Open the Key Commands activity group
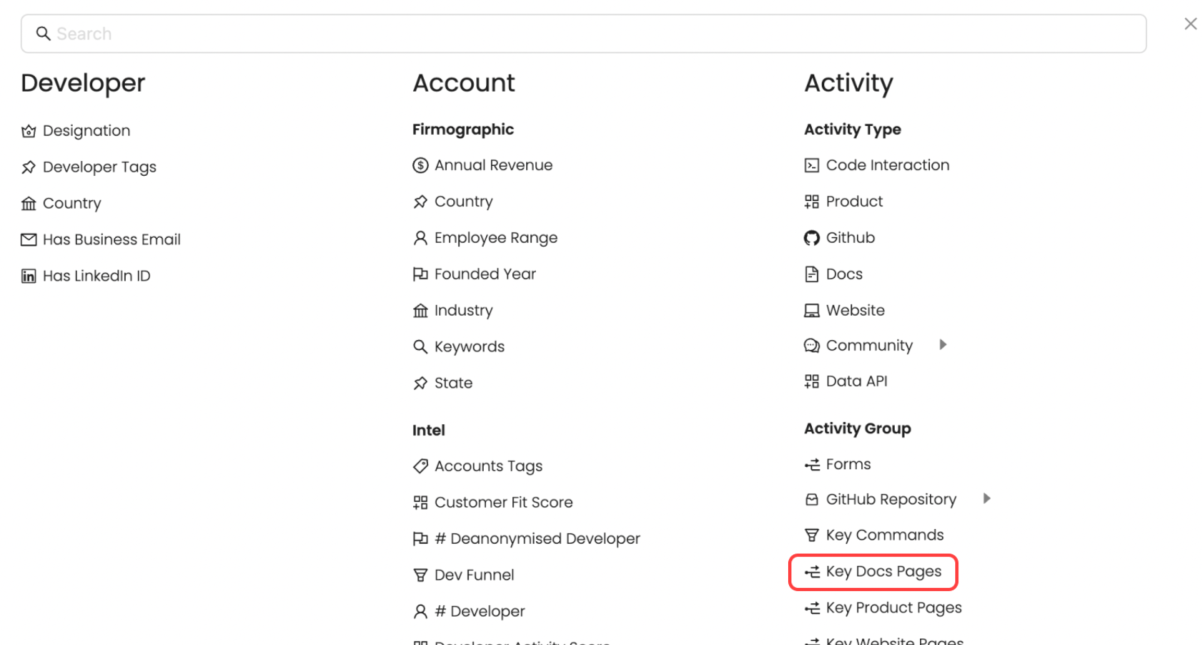Screen dimensions: 1202x645 coord(884,535)
